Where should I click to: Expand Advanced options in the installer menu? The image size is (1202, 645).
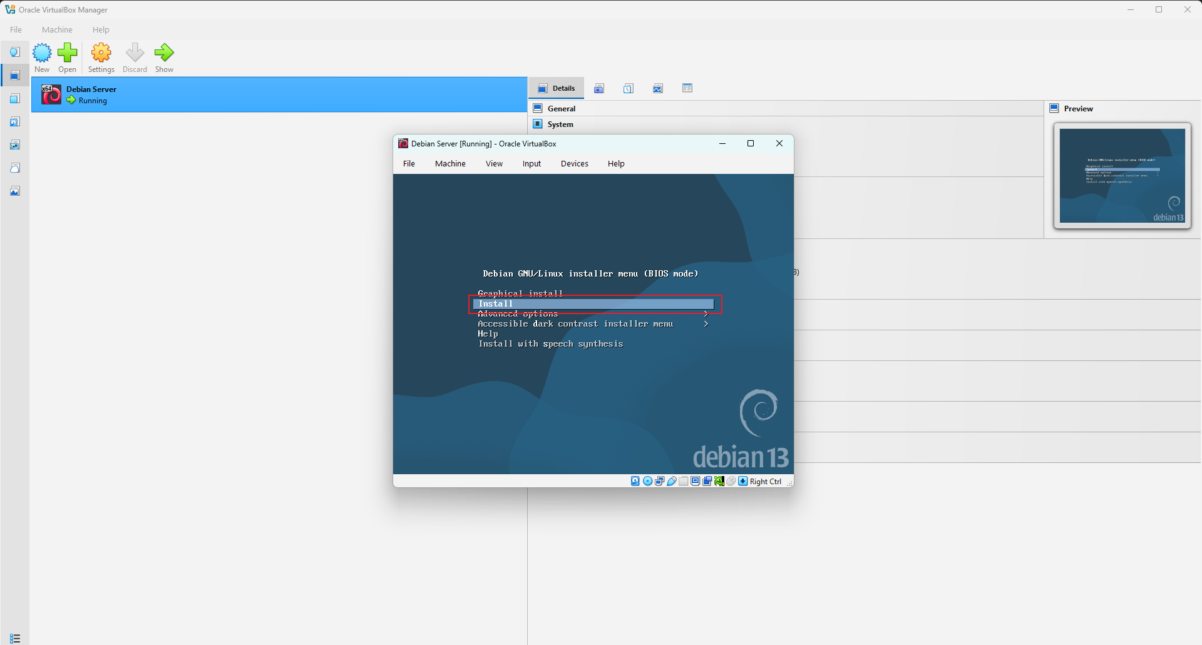(x=517, y=313)
